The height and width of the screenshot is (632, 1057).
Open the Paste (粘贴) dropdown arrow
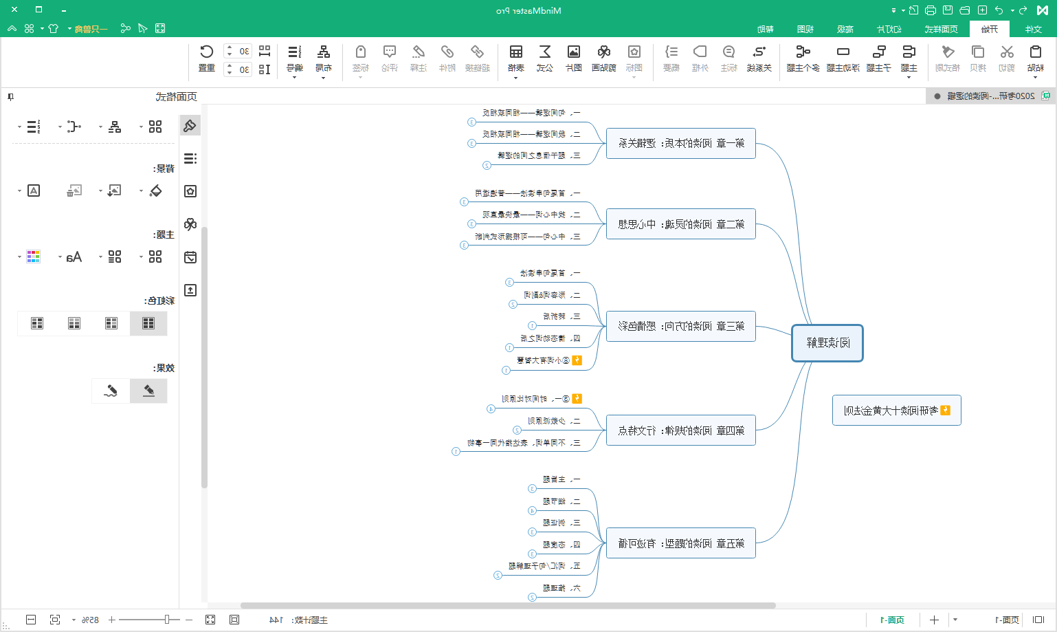point(1036,78)
